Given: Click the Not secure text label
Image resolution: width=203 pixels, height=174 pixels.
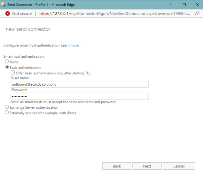Looking at the screenshot, I should pyautogui.click(x=22, y=13).
